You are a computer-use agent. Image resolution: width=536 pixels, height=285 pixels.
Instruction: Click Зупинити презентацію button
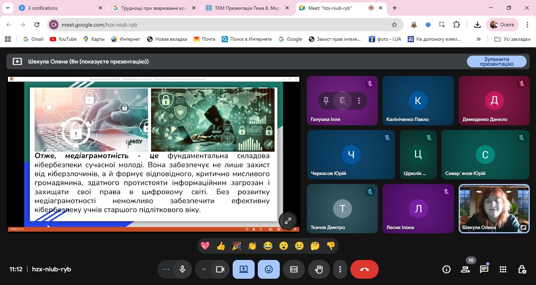[496, 61]
